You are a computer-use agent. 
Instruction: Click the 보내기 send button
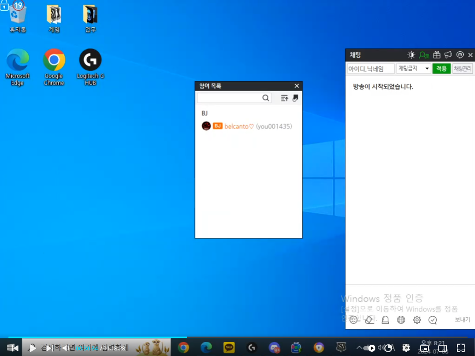tap(462, 320)
